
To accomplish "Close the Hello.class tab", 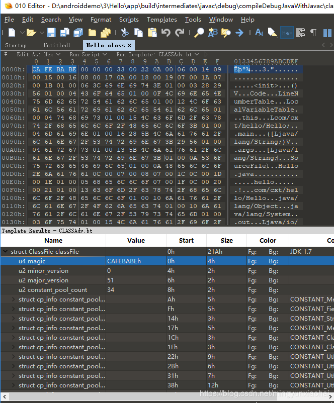I will click(x=129, y=45).
